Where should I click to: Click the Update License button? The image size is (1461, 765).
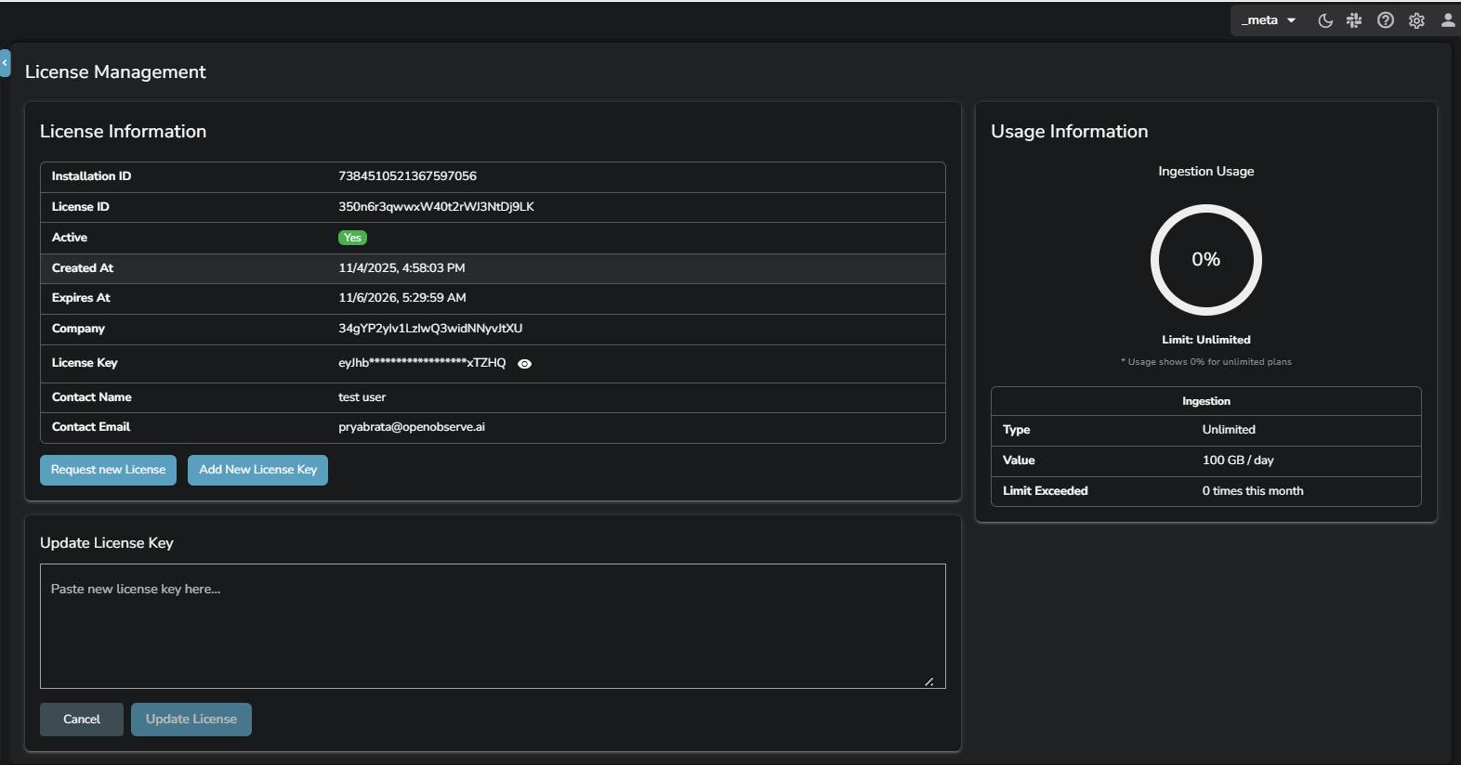point(191,720)
